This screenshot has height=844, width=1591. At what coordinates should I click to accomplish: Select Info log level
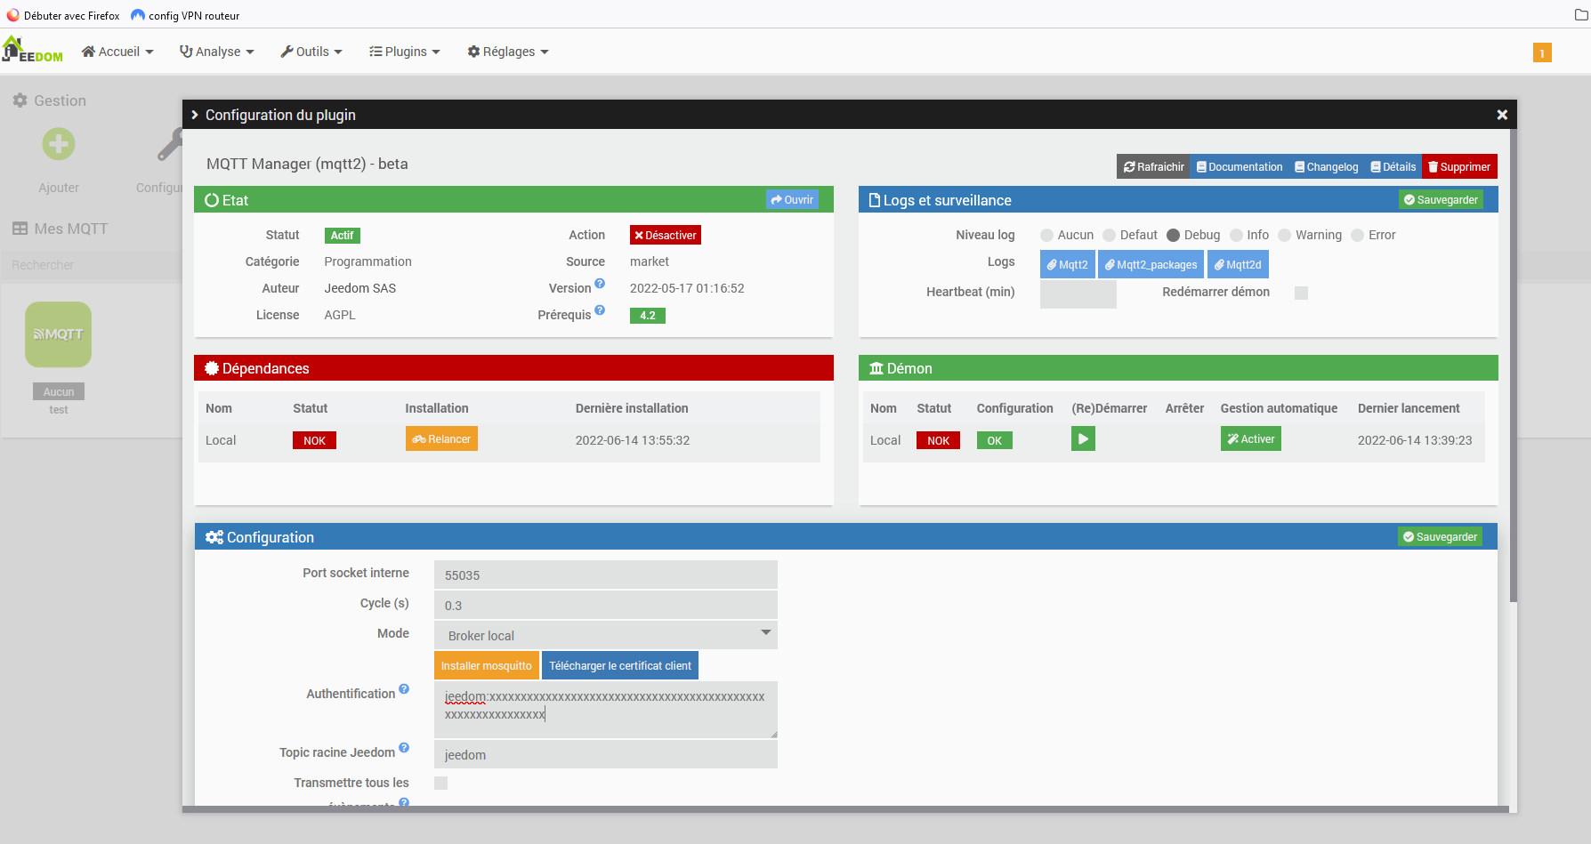[x=1236, y=236]
